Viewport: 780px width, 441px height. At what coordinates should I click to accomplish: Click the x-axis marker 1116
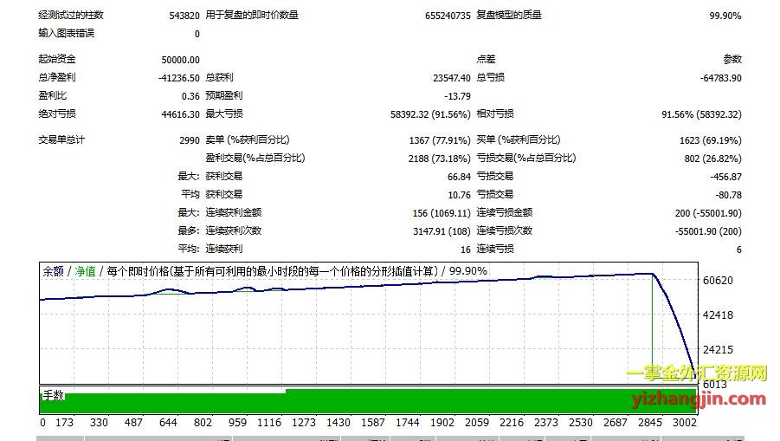[x=268, y=423]
